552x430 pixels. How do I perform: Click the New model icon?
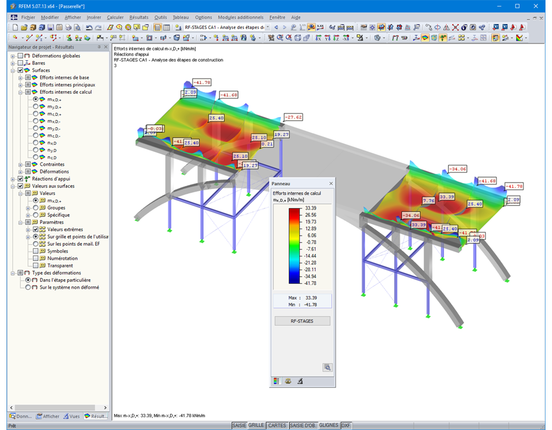15,27
